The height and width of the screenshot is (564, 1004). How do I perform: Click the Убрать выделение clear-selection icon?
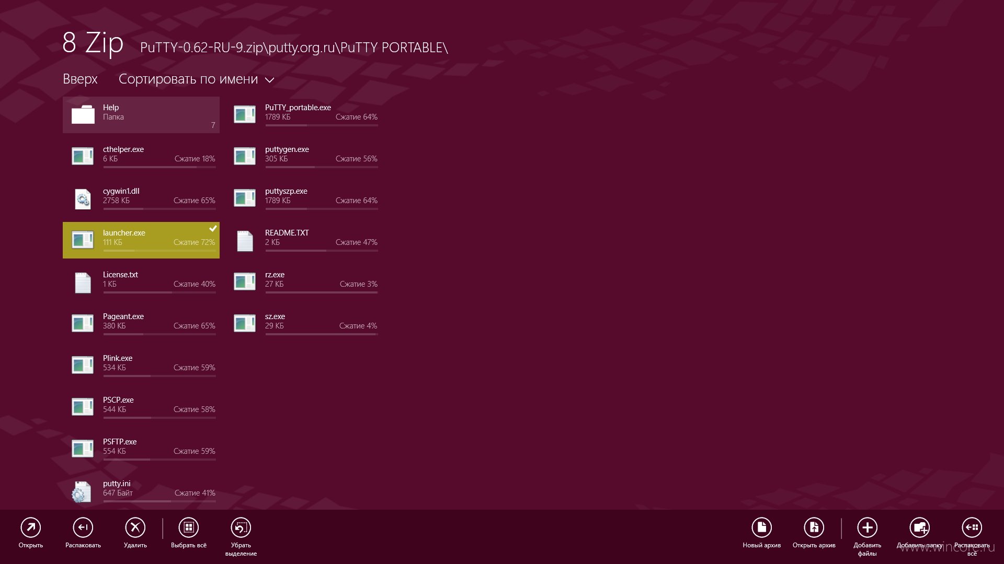click(241, 527)
